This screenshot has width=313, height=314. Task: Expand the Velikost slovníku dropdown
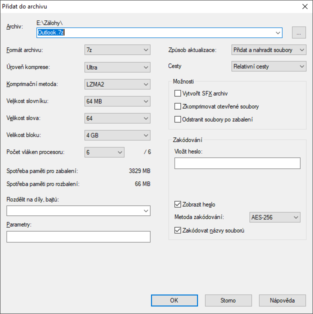(x=117, y=101)
